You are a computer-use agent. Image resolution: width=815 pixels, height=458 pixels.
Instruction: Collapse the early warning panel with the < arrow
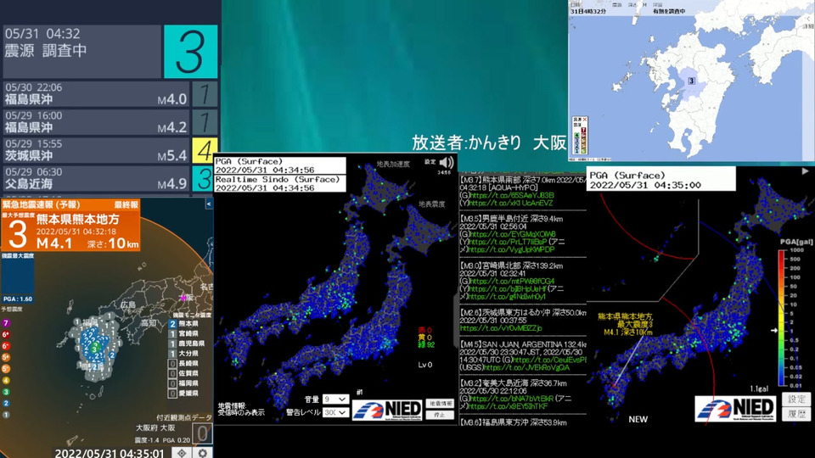pyautogui.click(x=209, y=204)
